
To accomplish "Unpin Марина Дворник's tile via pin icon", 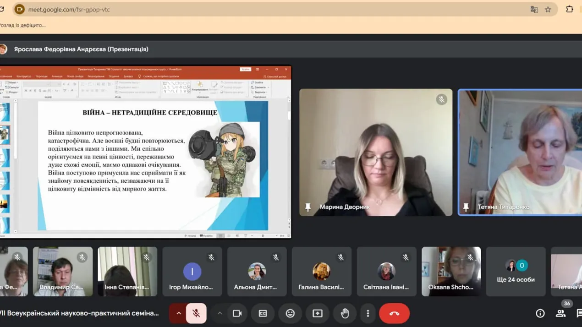I will (308, 207).
